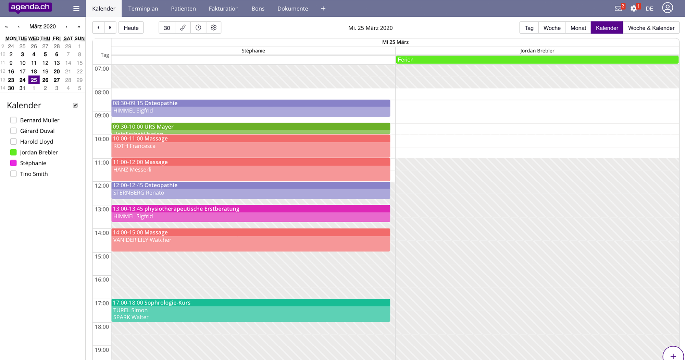Toggle the Tino Smith calendar checkbox
This screenshot has height=360, width=685.
point(13,174)
